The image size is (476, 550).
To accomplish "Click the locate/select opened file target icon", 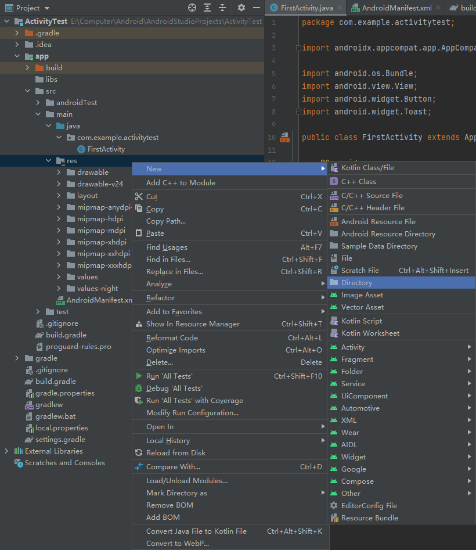I will [192, 8].
